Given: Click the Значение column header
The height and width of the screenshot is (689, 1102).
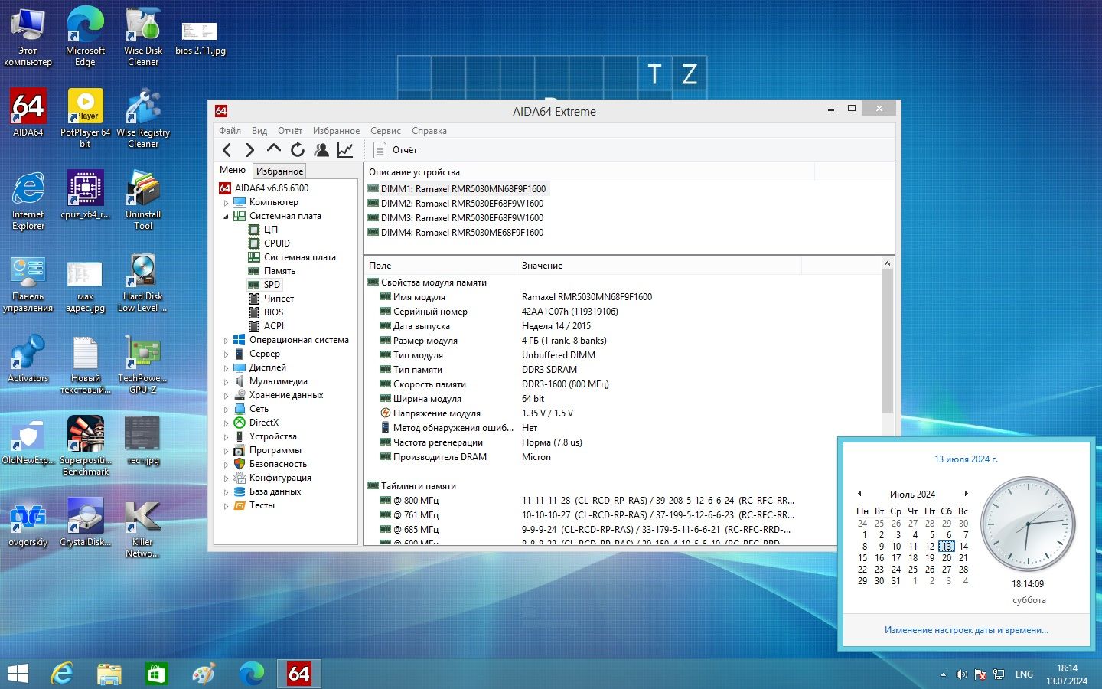Looking at the screenshot, I should (x=657, y=266).
